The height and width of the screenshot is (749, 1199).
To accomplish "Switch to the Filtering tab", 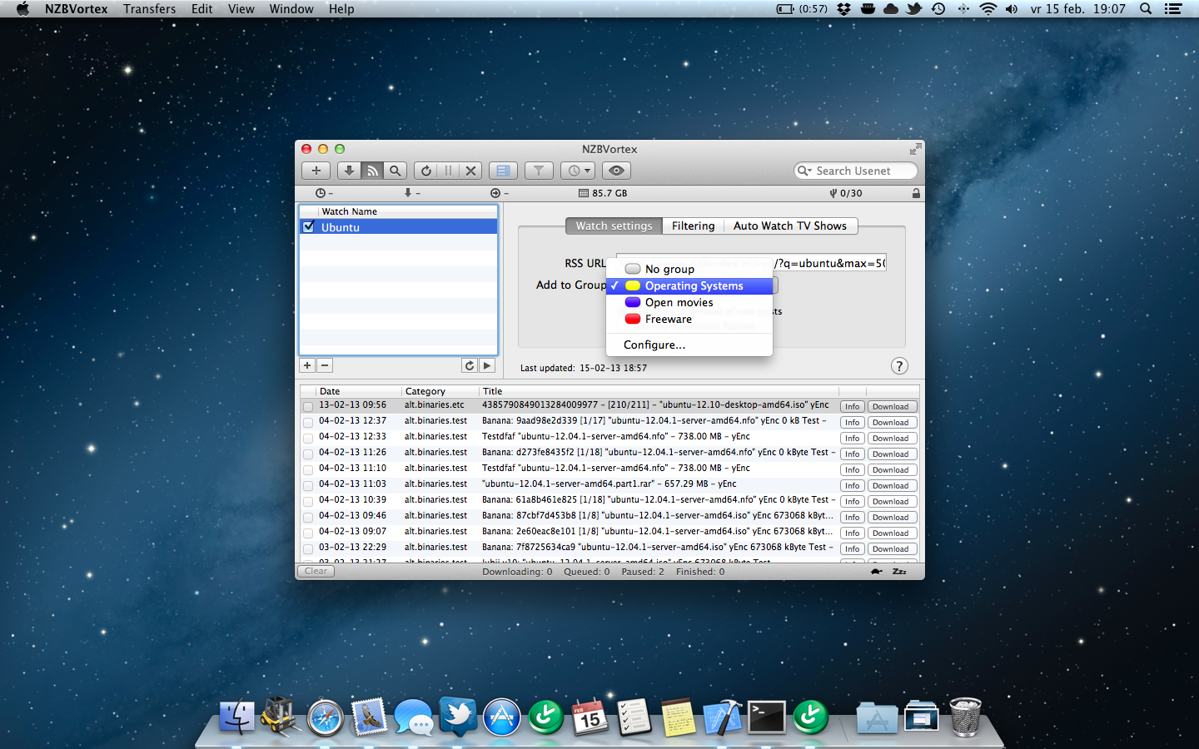I will [x=693, y=226].
